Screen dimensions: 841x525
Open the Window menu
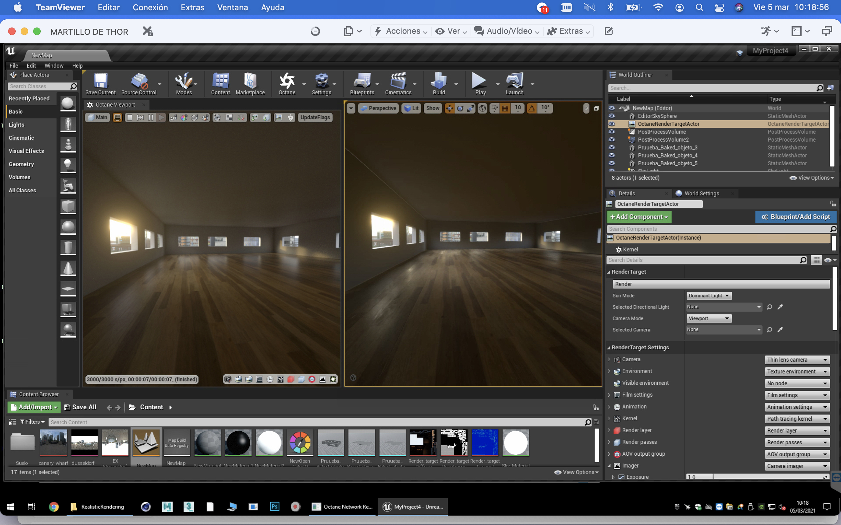coord(54,66)
